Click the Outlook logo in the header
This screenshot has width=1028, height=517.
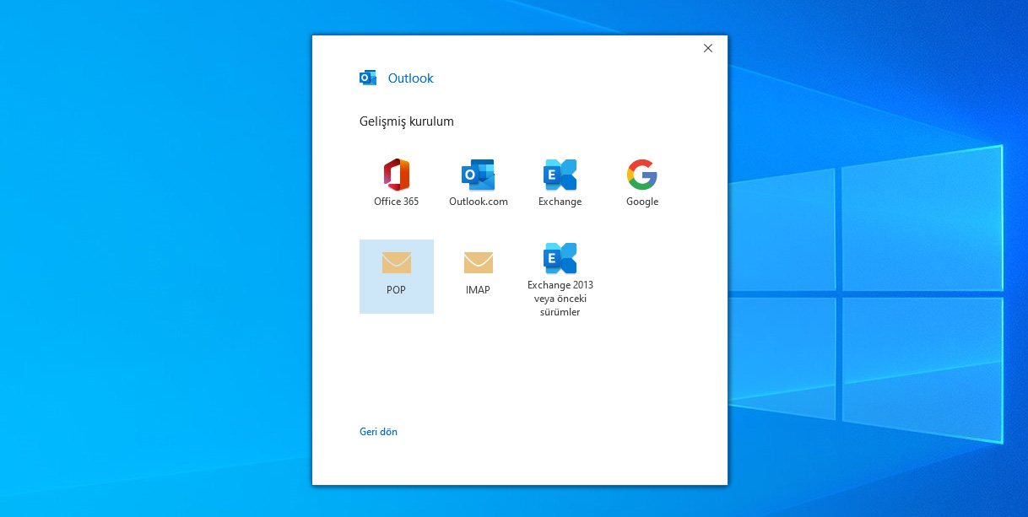368,78
